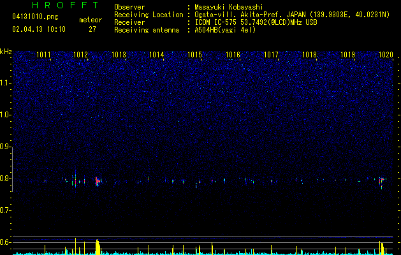Click the 0.8 kHz axis label
The height and width of the screenshot is (255, 401).
(x=5, y=178)
